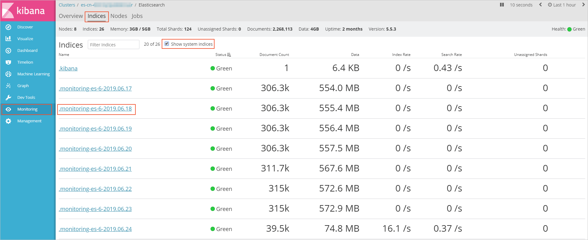
Task: Open Clusters breadcrumb link
Action: point(67,5)
